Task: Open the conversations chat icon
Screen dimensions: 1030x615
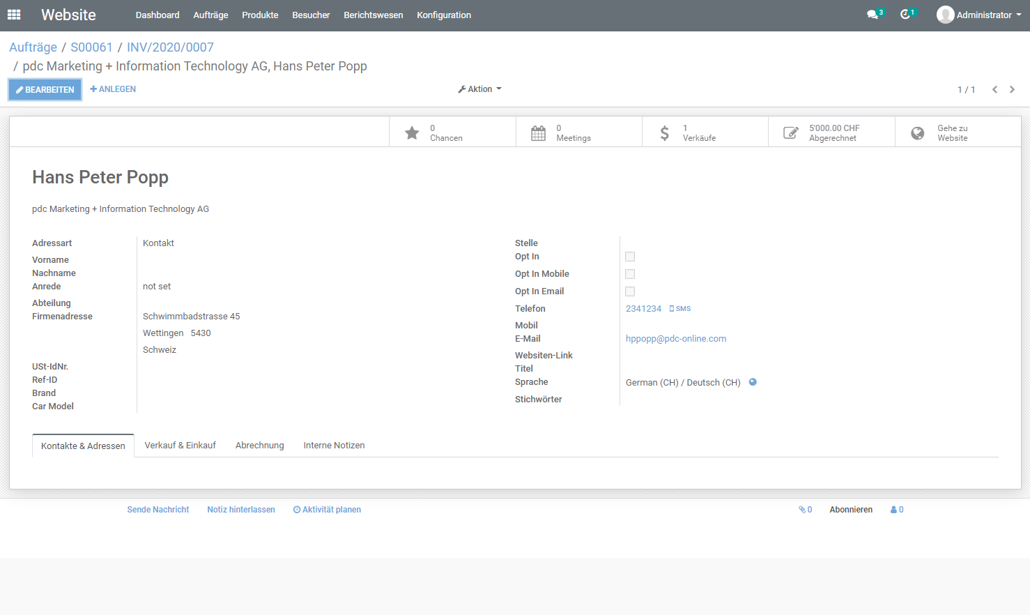Action: point(873,15)
